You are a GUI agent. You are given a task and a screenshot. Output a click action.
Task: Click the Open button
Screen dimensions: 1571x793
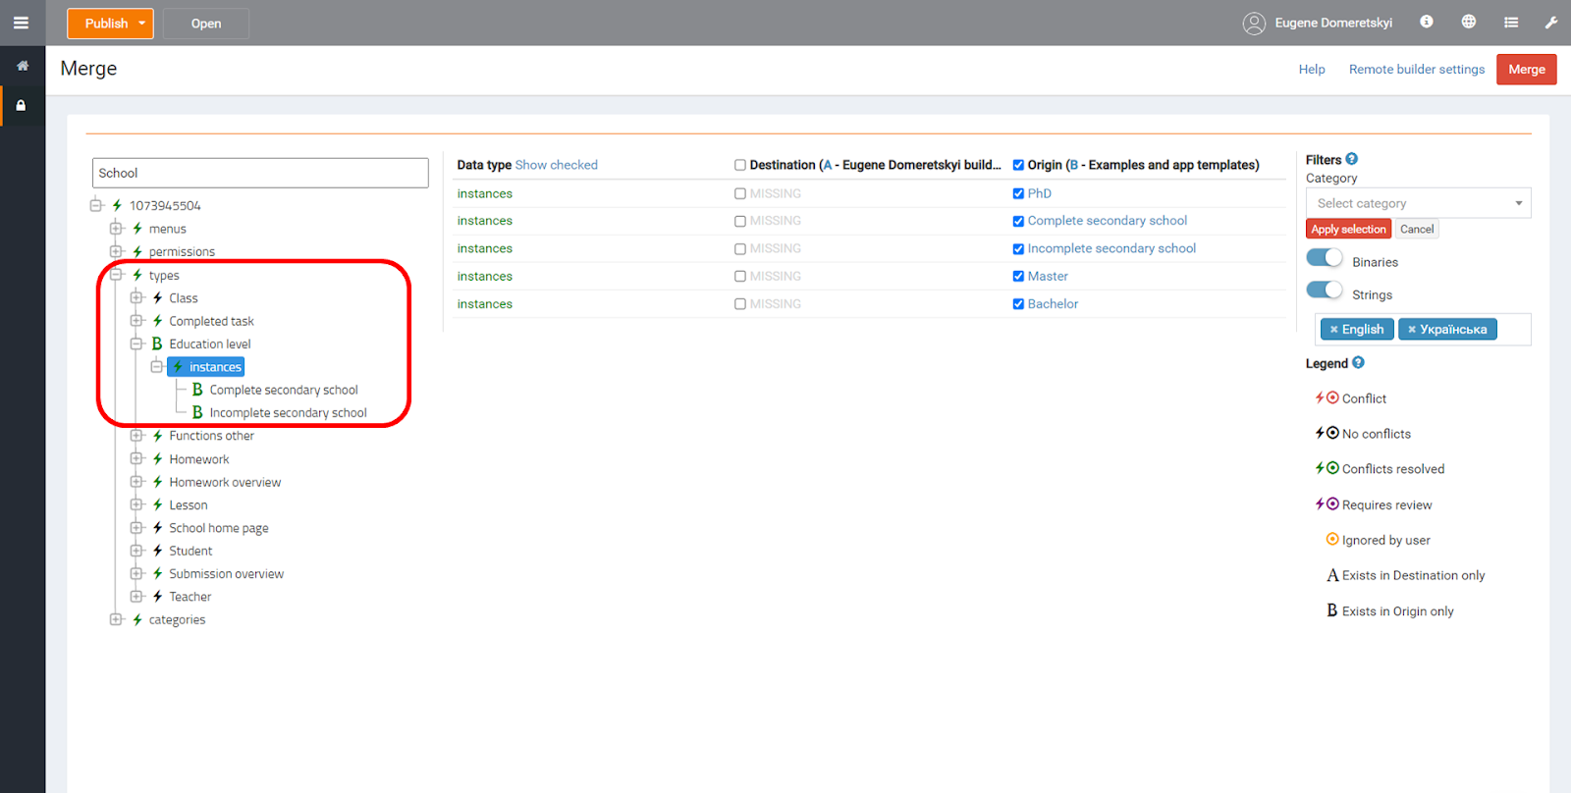click(206, 24)
